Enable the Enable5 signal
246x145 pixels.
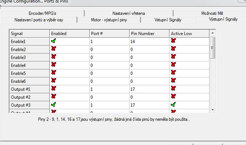pos(54,73)
